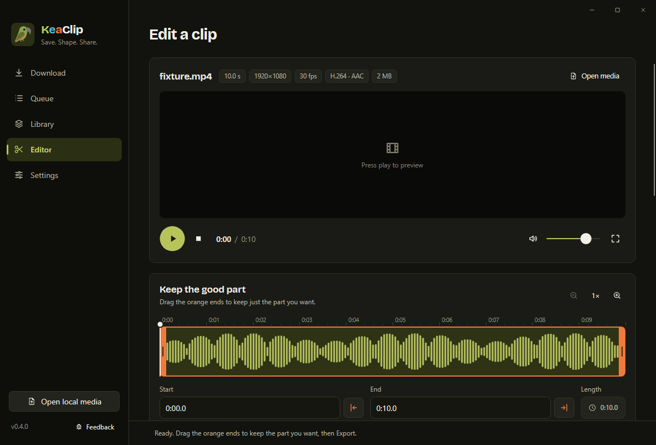Screen dimensions: 656x445
Task: Select the Editor sidebar item
Action: tap(64, 150)
